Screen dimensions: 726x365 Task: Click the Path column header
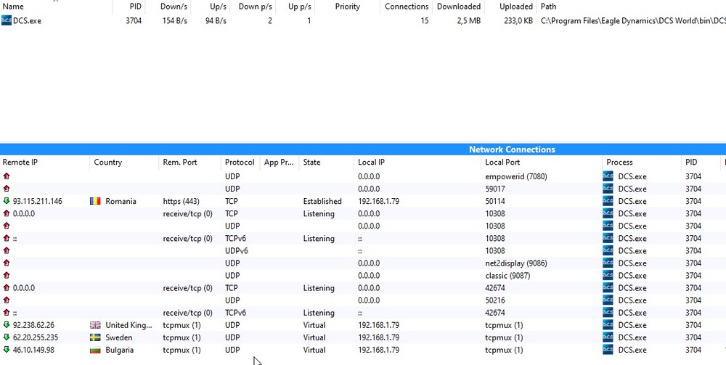pyautogui.click(x=548, y=7)
